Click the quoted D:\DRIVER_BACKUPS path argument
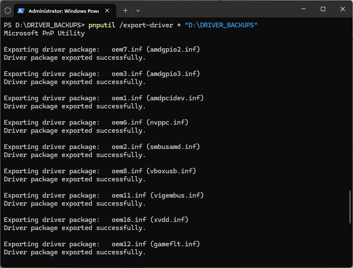Image resolution: width=353 pixels, height=268 pixels. 221,25
